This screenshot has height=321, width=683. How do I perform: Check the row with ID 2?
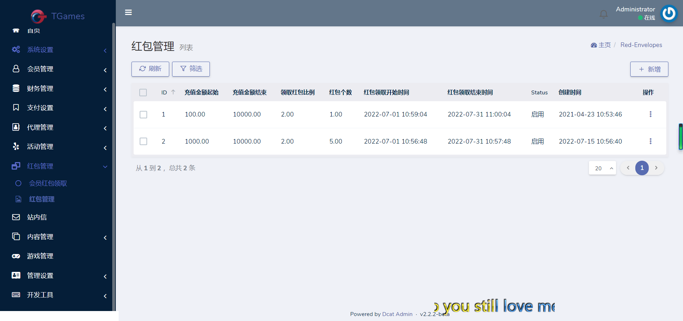(144, 141)
